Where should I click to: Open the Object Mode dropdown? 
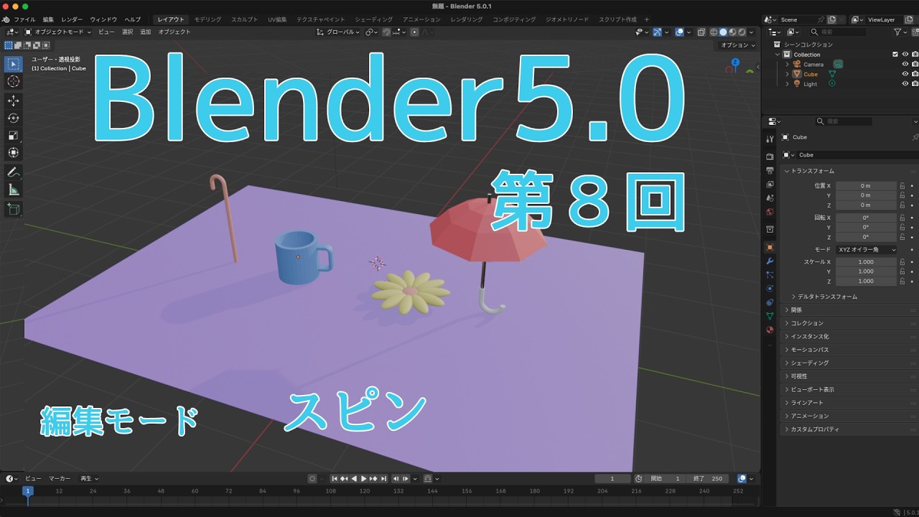(x=58, y=32)
